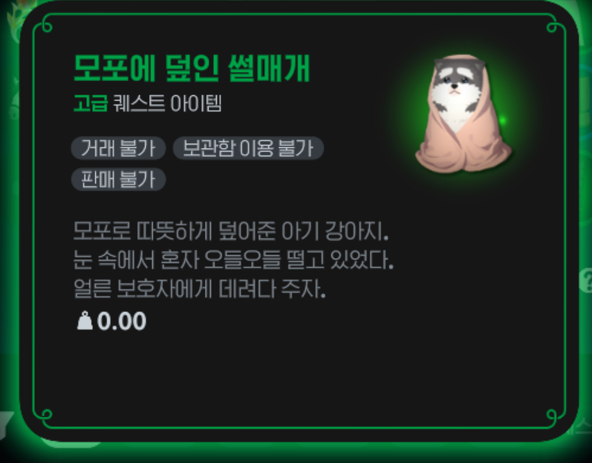Click the green 고급 grade label

[90, 103]
